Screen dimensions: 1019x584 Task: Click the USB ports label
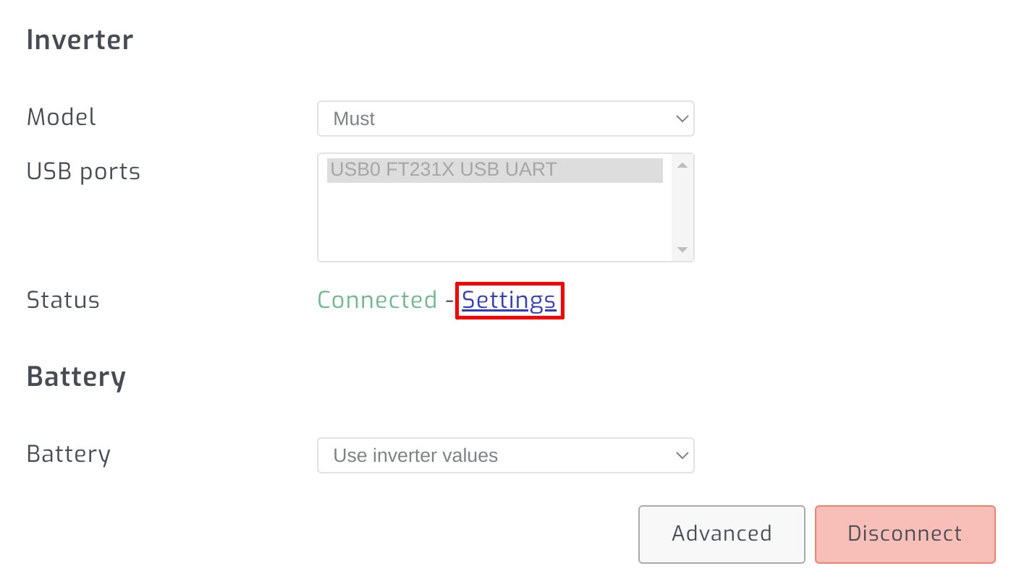(x=83, y=171)
